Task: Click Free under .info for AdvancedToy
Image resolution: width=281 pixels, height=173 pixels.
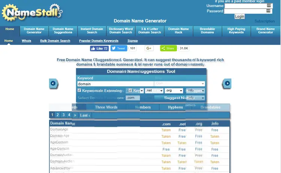Action: 215,169
